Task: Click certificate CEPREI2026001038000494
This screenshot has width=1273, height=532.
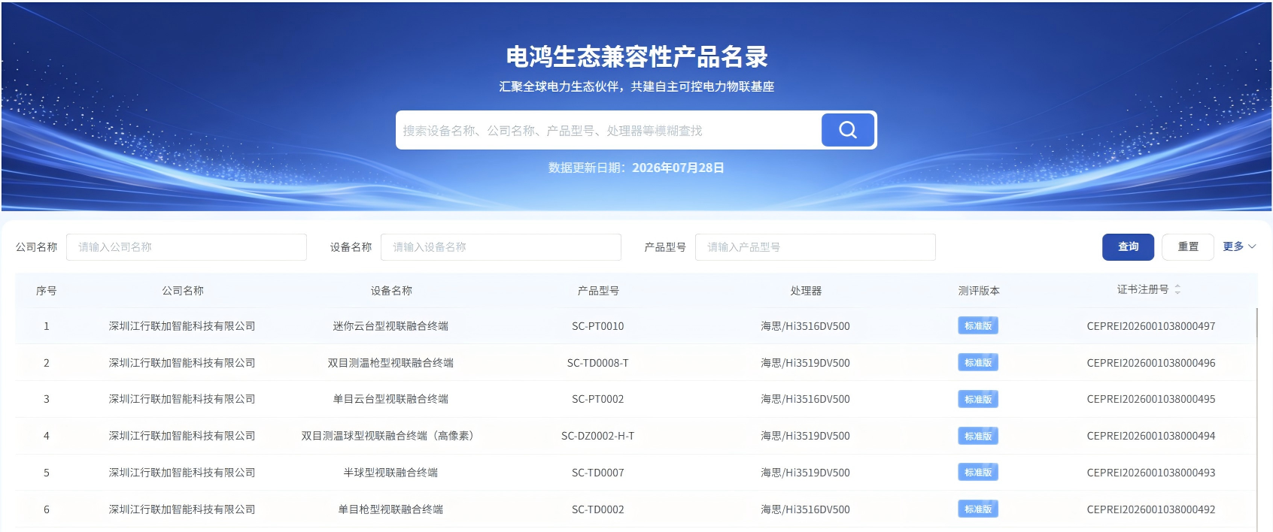Action: [x=1151, y=436]
